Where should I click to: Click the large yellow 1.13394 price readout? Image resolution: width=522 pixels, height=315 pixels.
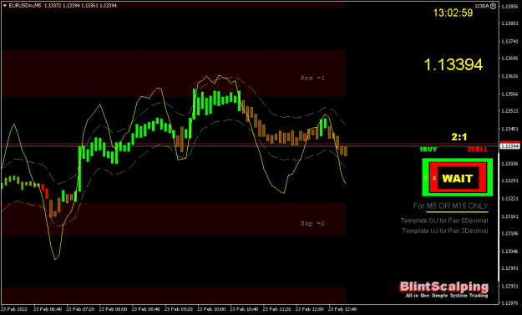click(453, 64)
